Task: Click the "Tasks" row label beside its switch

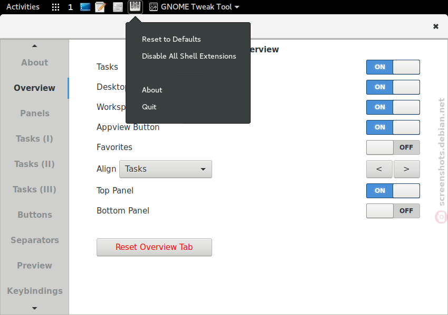Action: (x=108, y=67)
